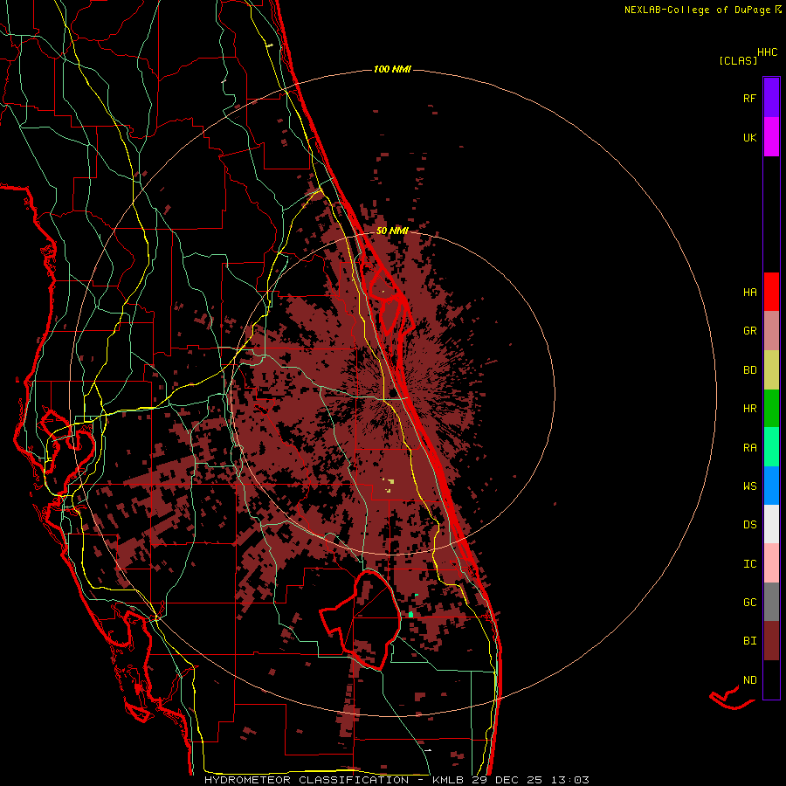The height and width of the screenshot is (786, 786).
Task: Click the GR legend label
Action: click(x=750, y=331)
